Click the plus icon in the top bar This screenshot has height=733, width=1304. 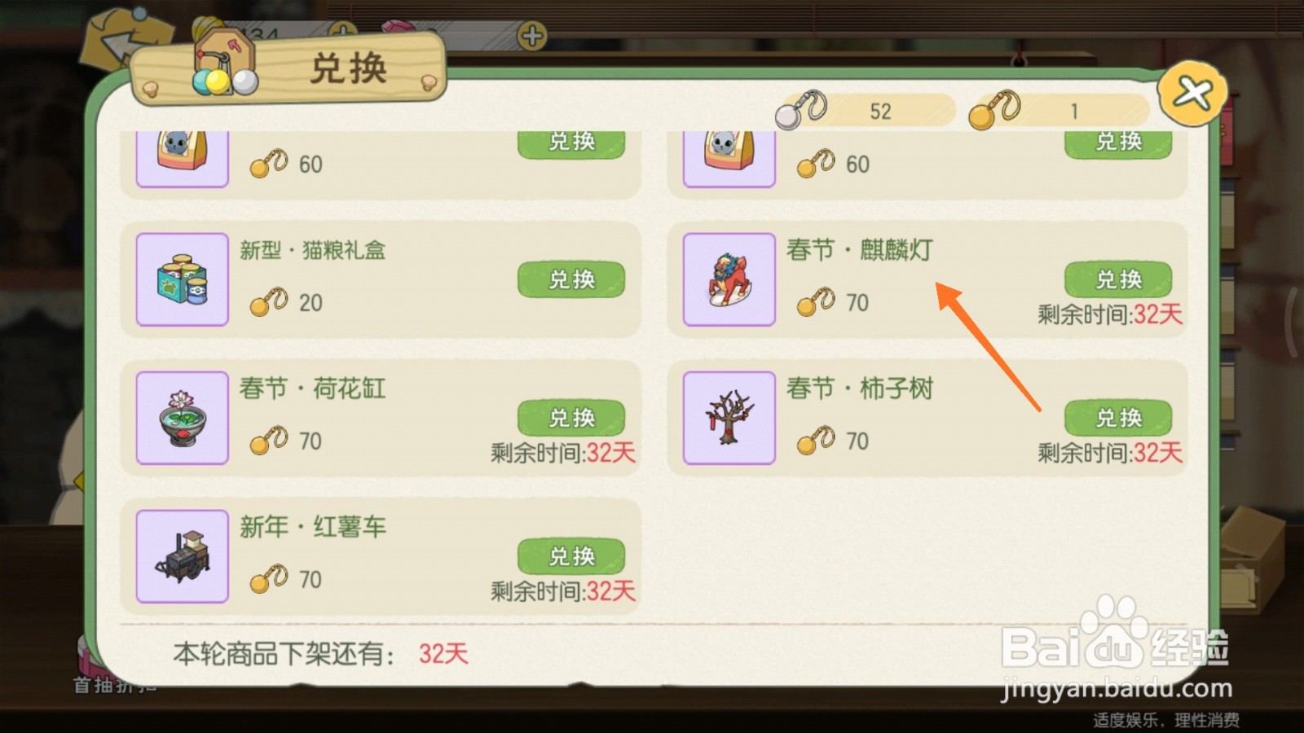pos(532,36)
